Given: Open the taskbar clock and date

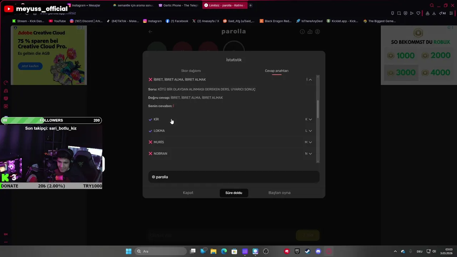Looking at the screenshot, I should pyautogui.click(x=446, y=251).
